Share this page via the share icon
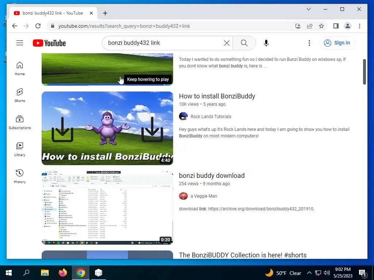The width and height of the screenshot is (374, 280). coord(310,26)
